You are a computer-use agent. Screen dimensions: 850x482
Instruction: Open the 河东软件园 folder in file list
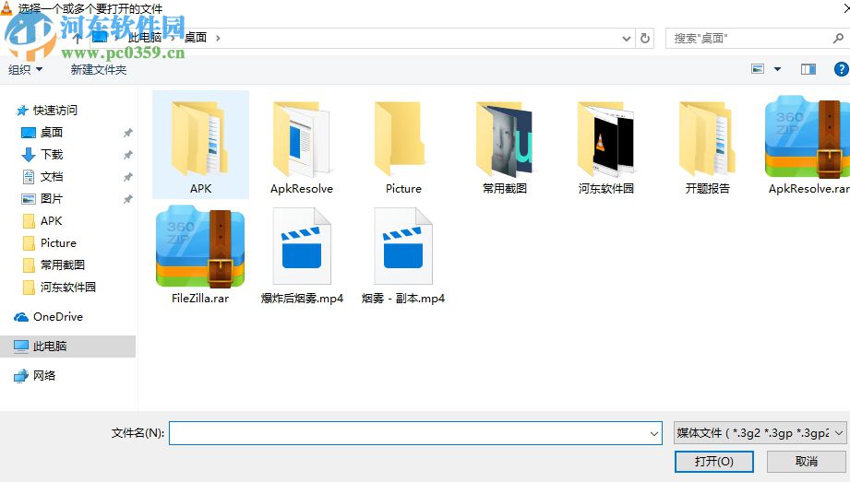pos(605,138)
